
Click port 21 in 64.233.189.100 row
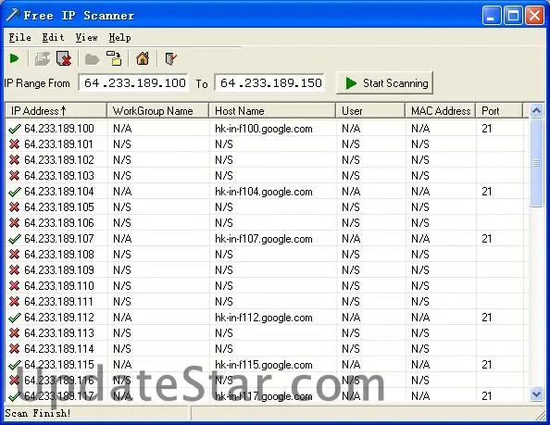coord(486,129)
